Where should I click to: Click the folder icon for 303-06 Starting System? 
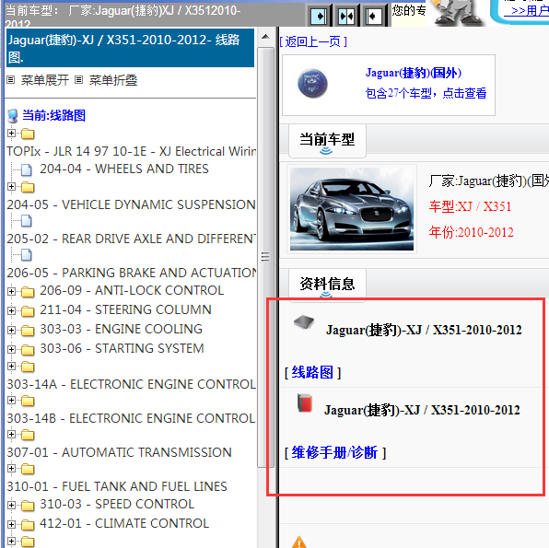(28, 349)
